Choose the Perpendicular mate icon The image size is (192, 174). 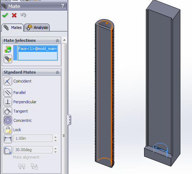8,102
